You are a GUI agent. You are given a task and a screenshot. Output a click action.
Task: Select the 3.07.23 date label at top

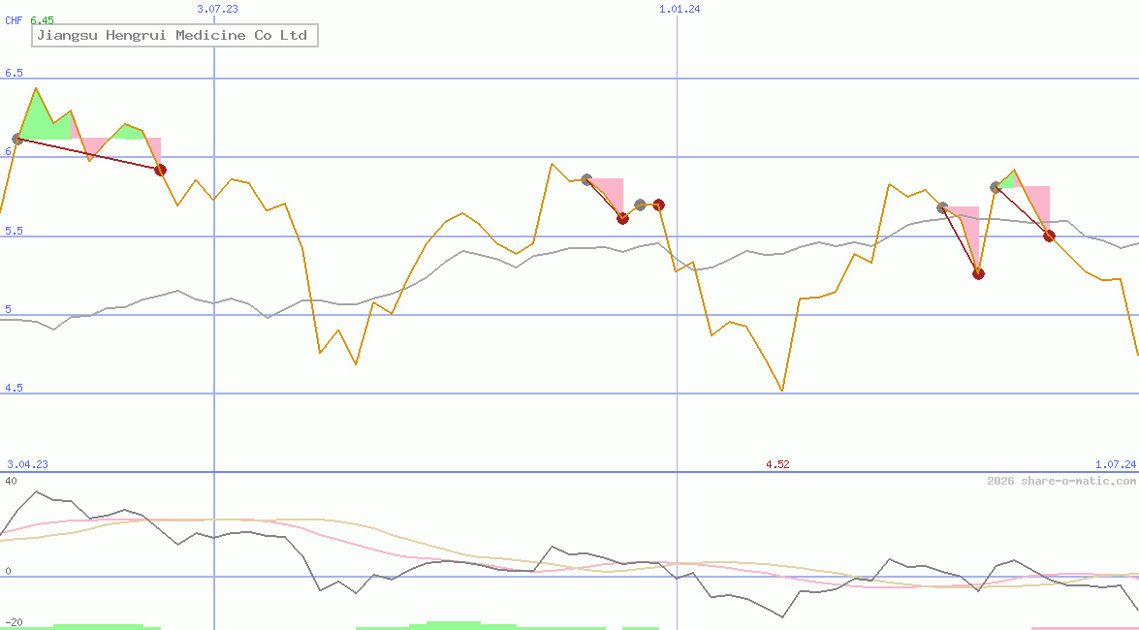pos(217,9)
